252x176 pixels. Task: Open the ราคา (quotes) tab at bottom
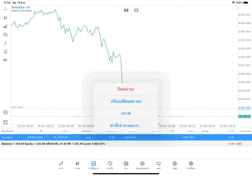coord(61,165)
